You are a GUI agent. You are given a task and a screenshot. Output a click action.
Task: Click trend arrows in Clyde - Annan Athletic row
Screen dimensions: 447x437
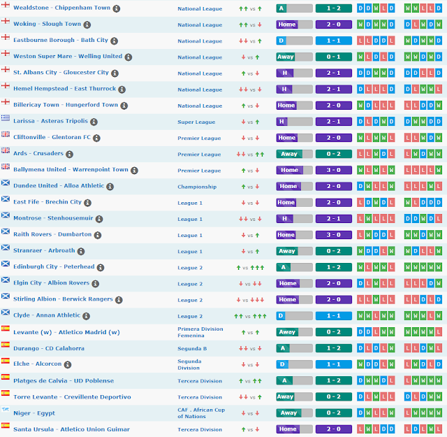click(x=250, y=316)
